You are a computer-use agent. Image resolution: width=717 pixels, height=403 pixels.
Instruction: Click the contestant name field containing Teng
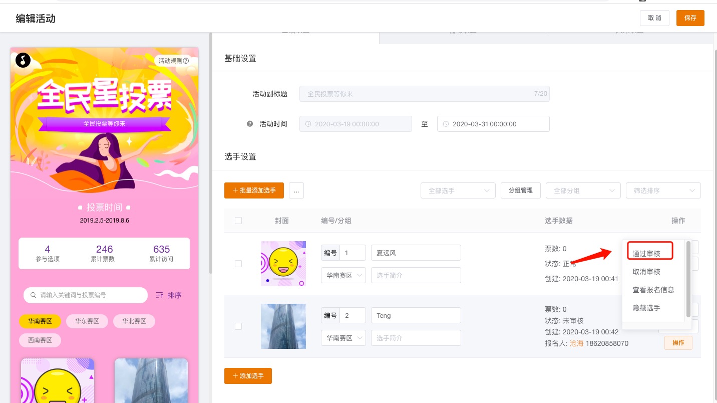click(x=416, y=316)
